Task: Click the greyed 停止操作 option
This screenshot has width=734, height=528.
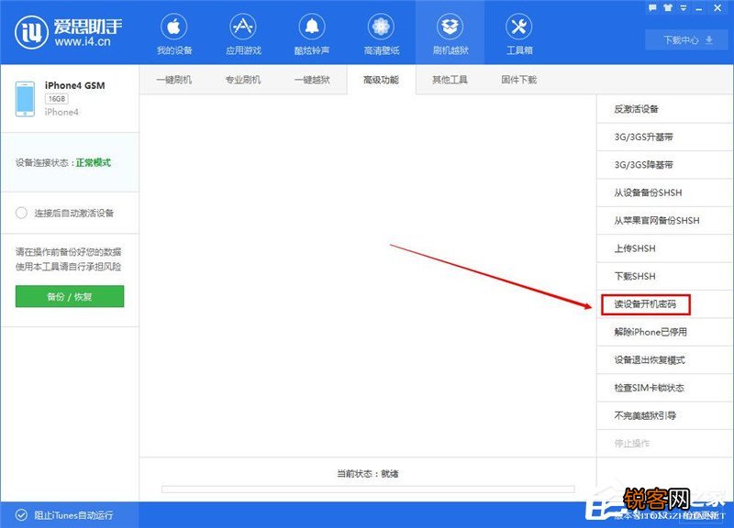Action: (664, 443)
